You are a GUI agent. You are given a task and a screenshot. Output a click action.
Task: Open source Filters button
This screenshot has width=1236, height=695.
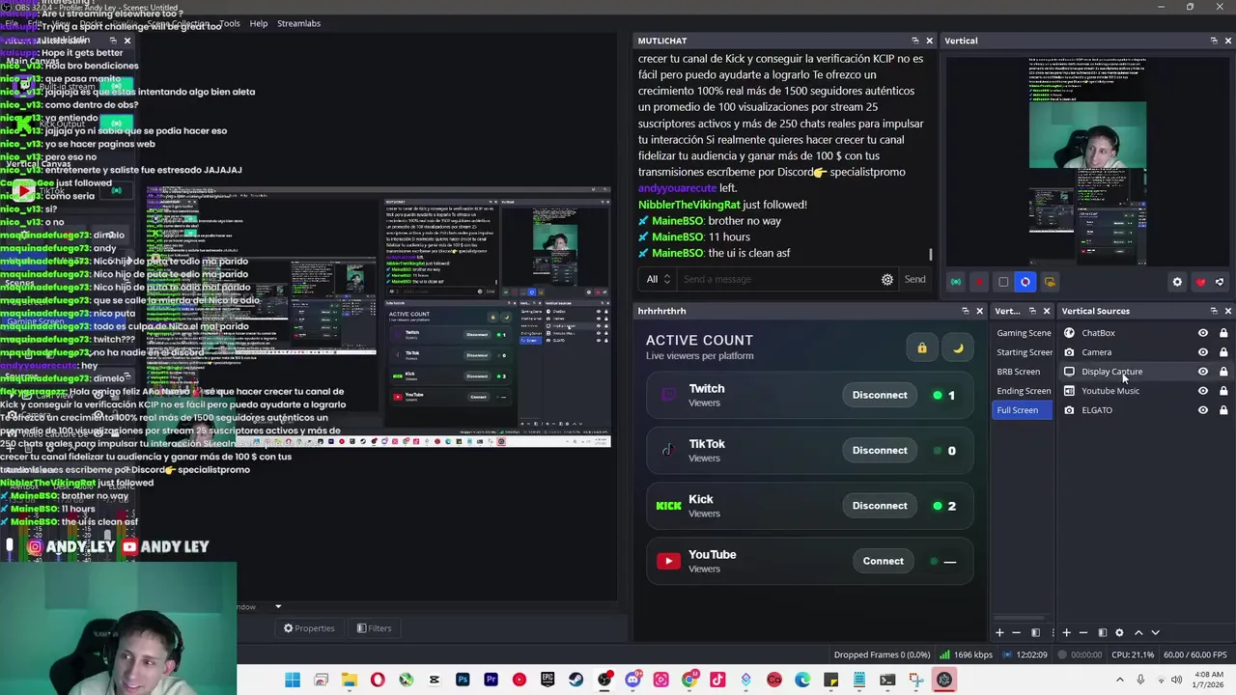pos(374,628)
